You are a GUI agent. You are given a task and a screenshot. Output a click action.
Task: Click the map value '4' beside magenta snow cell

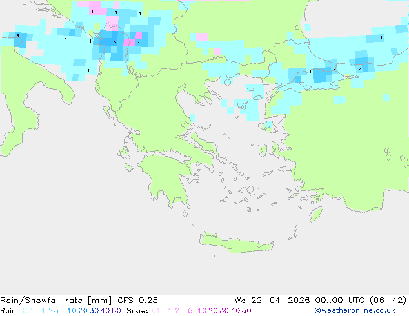(139, 43)
